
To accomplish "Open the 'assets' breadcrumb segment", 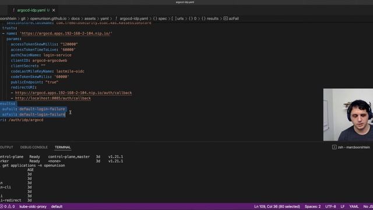I will click(x=90, y=19).
